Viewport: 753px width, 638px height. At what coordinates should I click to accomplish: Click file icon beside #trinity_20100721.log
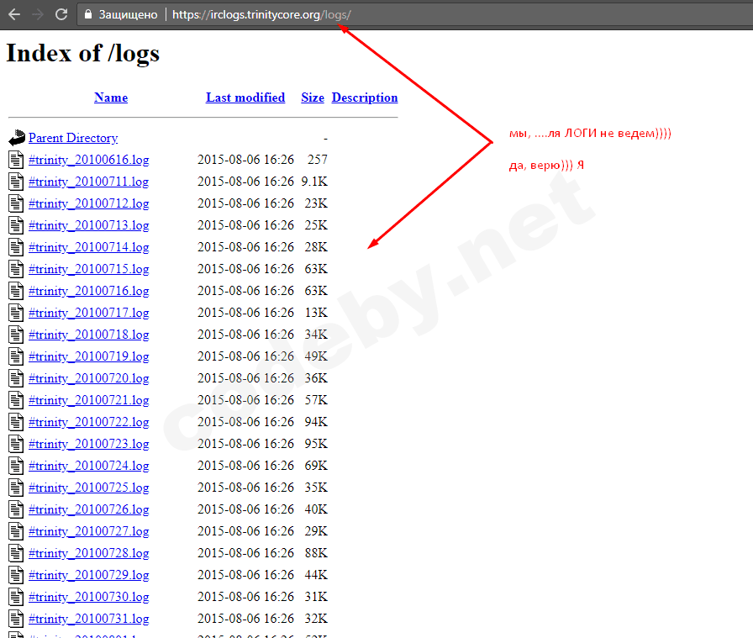[x=16, y=400]
